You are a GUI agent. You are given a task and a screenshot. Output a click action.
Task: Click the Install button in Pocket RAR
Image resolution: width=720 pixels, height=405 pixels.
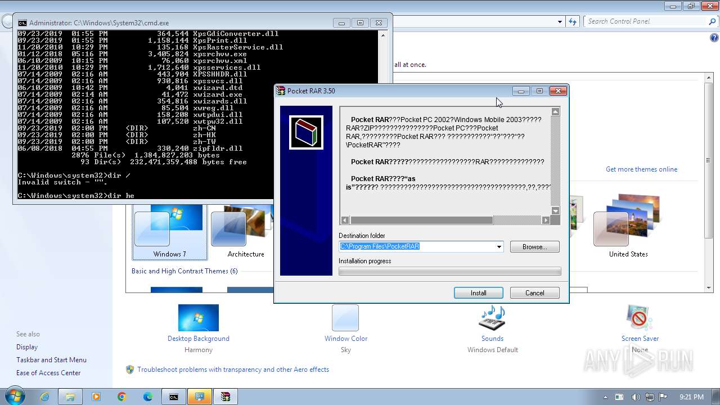[x=478, y=292]
